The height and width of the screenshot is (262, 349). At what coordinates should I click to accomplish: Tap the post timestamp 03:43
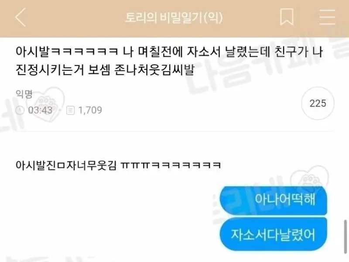[x=40, y=110]
